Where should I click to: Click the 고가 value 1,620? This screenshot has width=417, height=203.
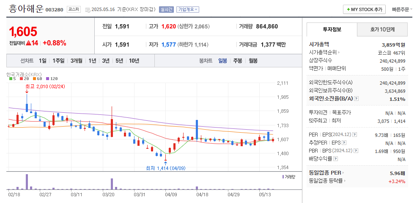(x=169, y=26)
